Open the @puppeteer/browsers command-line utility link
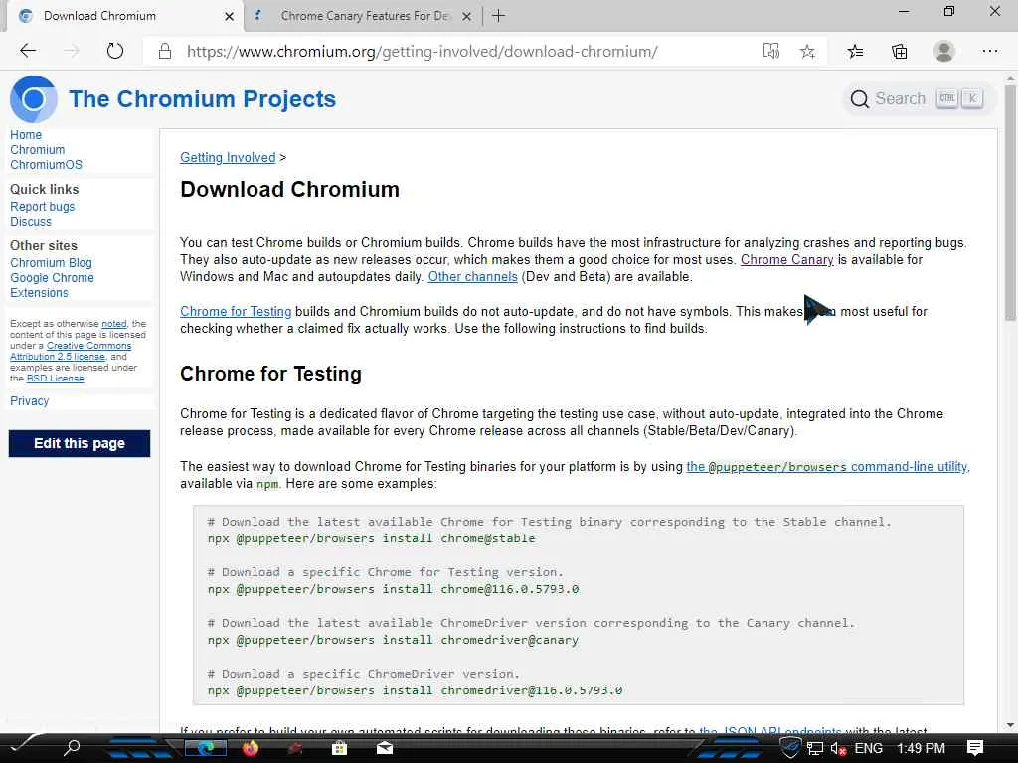This screenshot has width=1018, height=763. 828,466
